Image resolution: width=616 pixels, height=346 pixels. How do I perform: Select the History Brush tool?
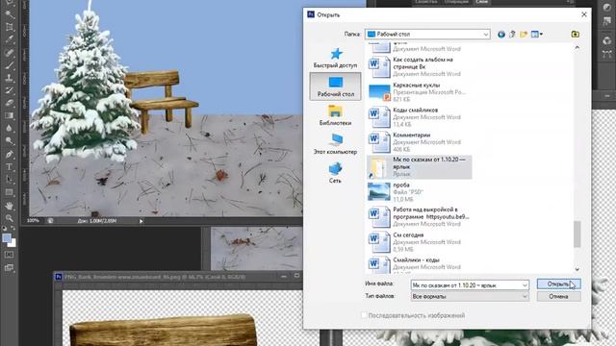coord(10,90)
